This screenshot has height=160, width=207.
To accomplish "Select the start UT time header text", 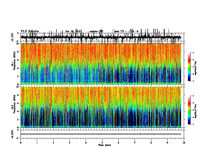I will click(x=126, y=31).
